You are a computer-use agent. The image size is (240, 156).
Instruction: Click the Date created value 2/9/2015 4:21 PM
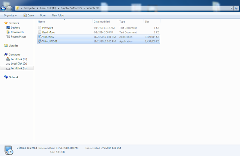click(x=111, y=148)
